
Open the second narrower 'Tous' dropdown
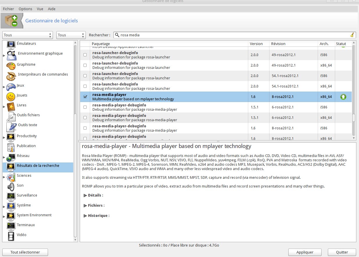71,35
